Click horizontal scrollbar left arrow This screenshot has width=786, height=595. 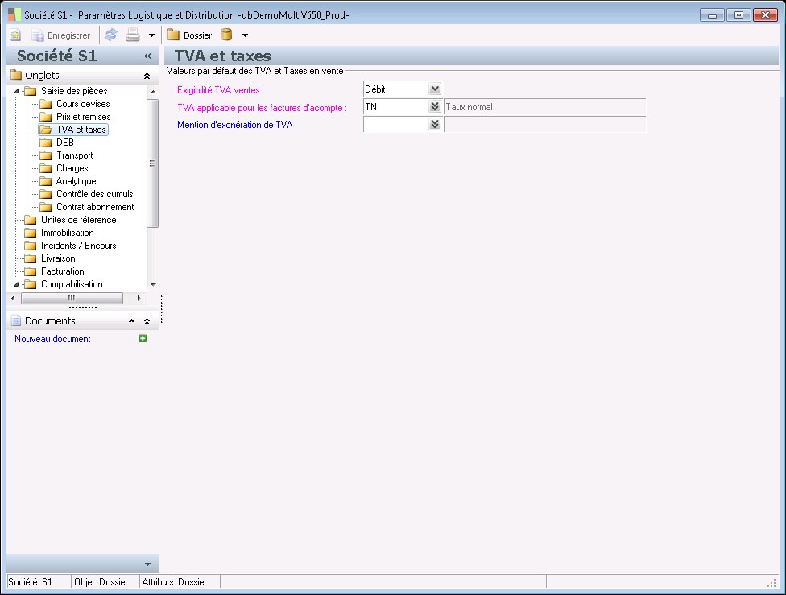[13, 298]
